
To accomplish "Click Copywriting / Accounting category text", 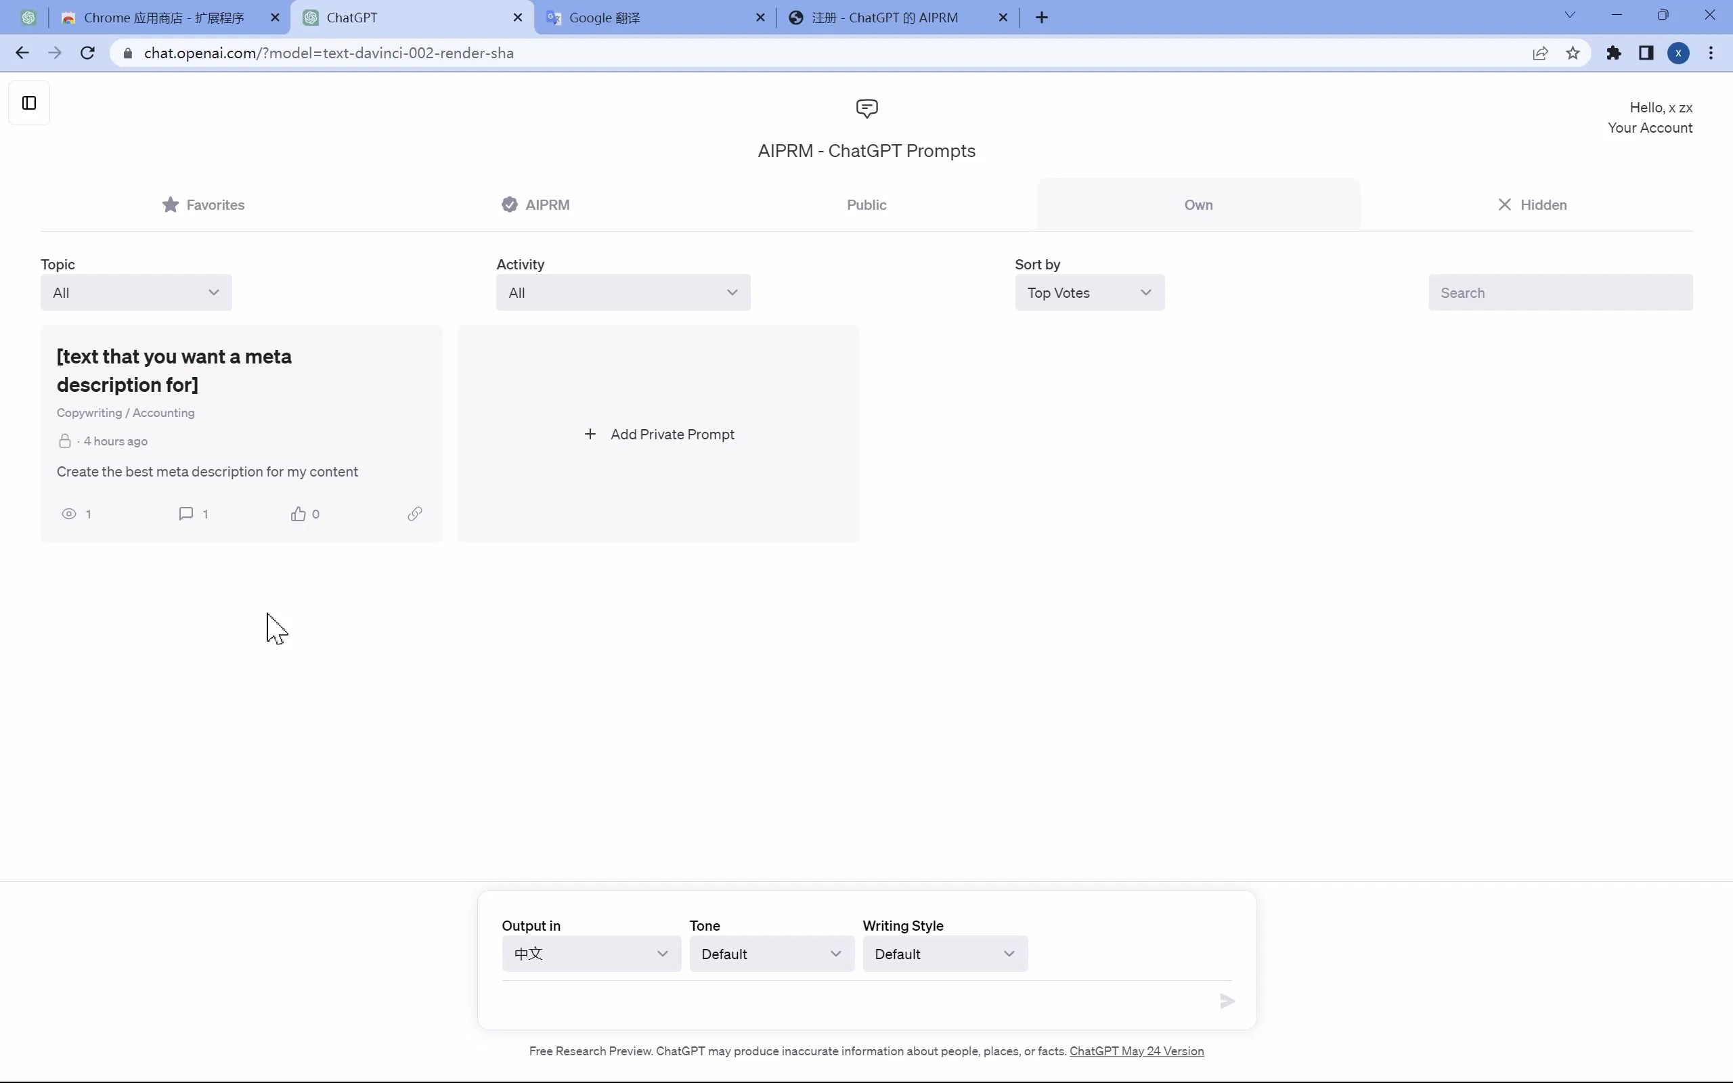I will [125, 413].
